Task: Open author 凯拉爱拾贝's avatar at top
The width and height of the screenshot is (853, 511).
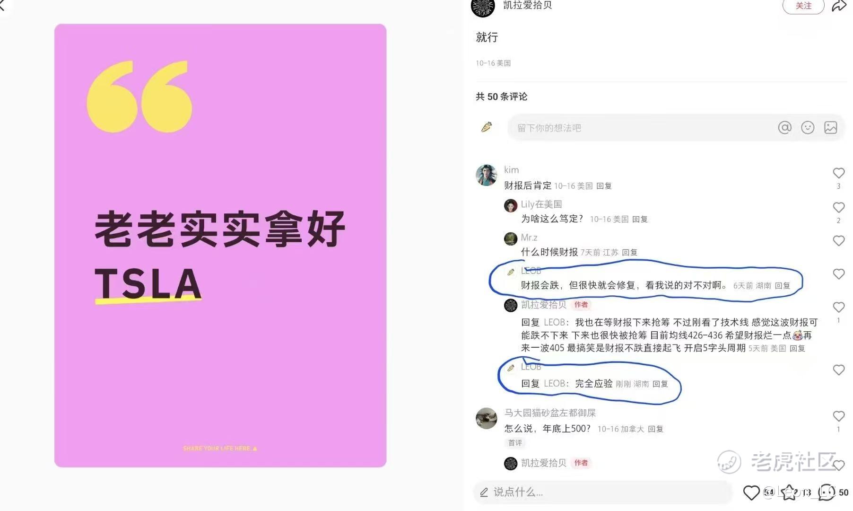Action: click(483, 7)
